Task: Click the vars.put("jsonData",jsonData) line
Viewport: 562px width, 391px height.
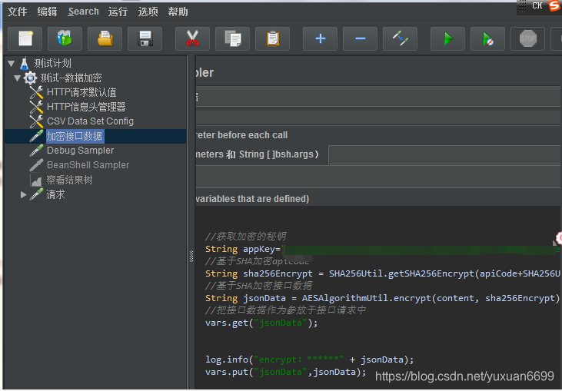Action: (x=286, y=372)
